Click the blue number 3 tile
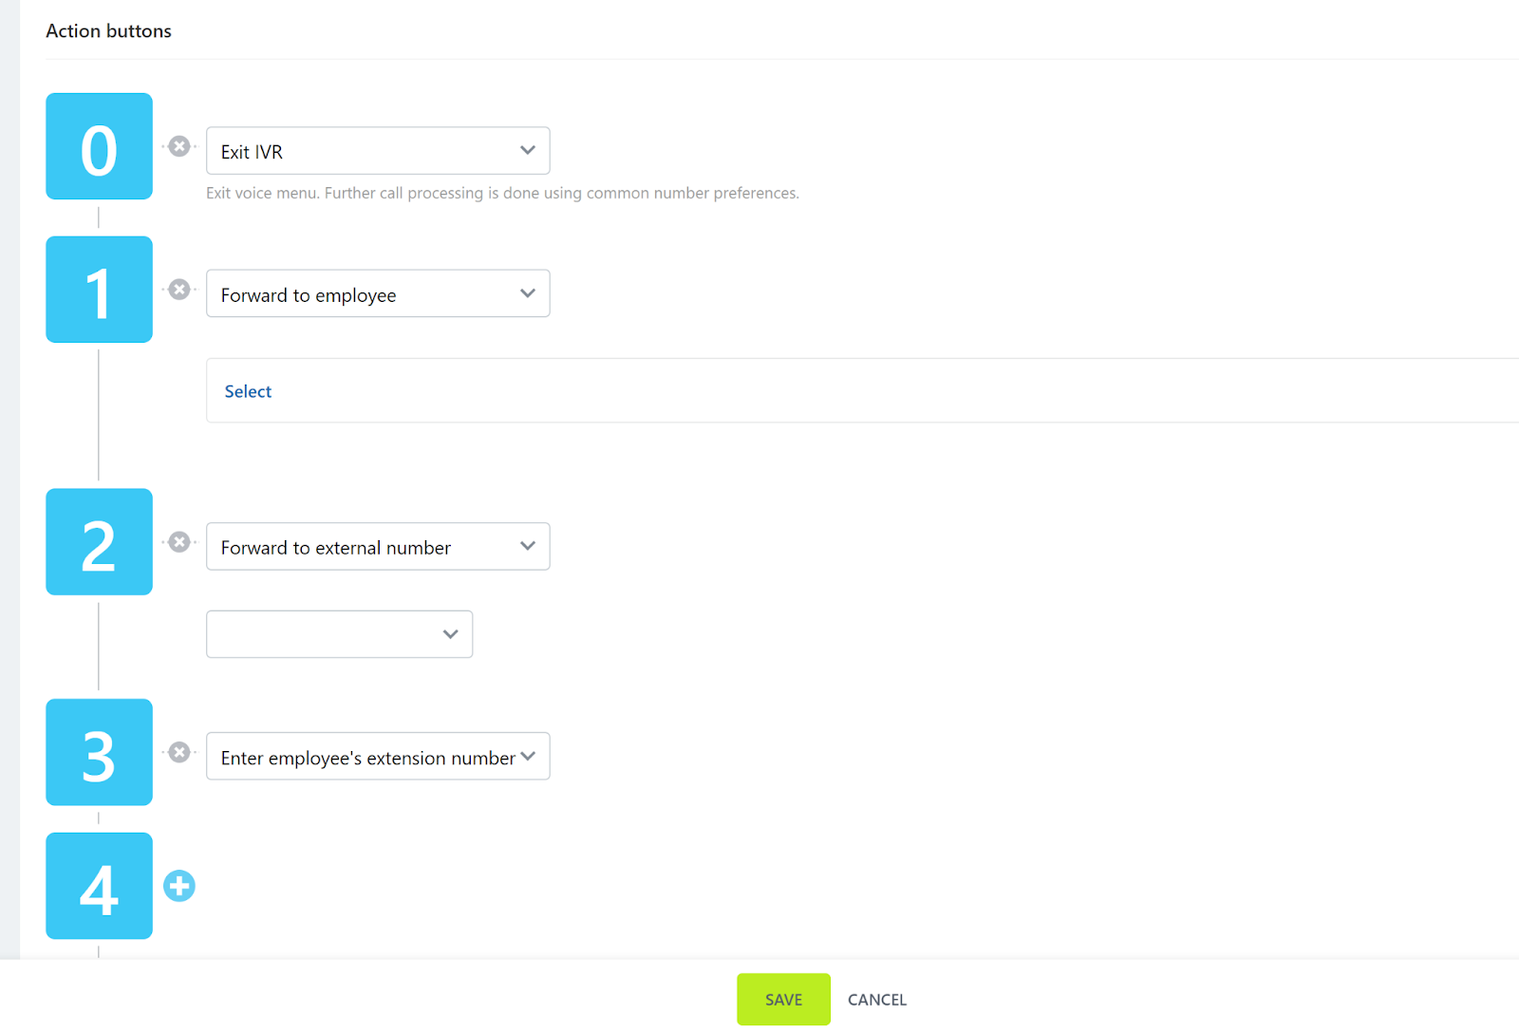The height and width of the screenshot is (1033, 1519). 99,753
